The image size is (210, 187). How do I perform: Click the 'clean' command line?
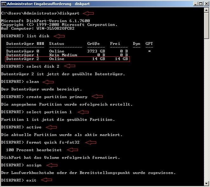[20, 82]
